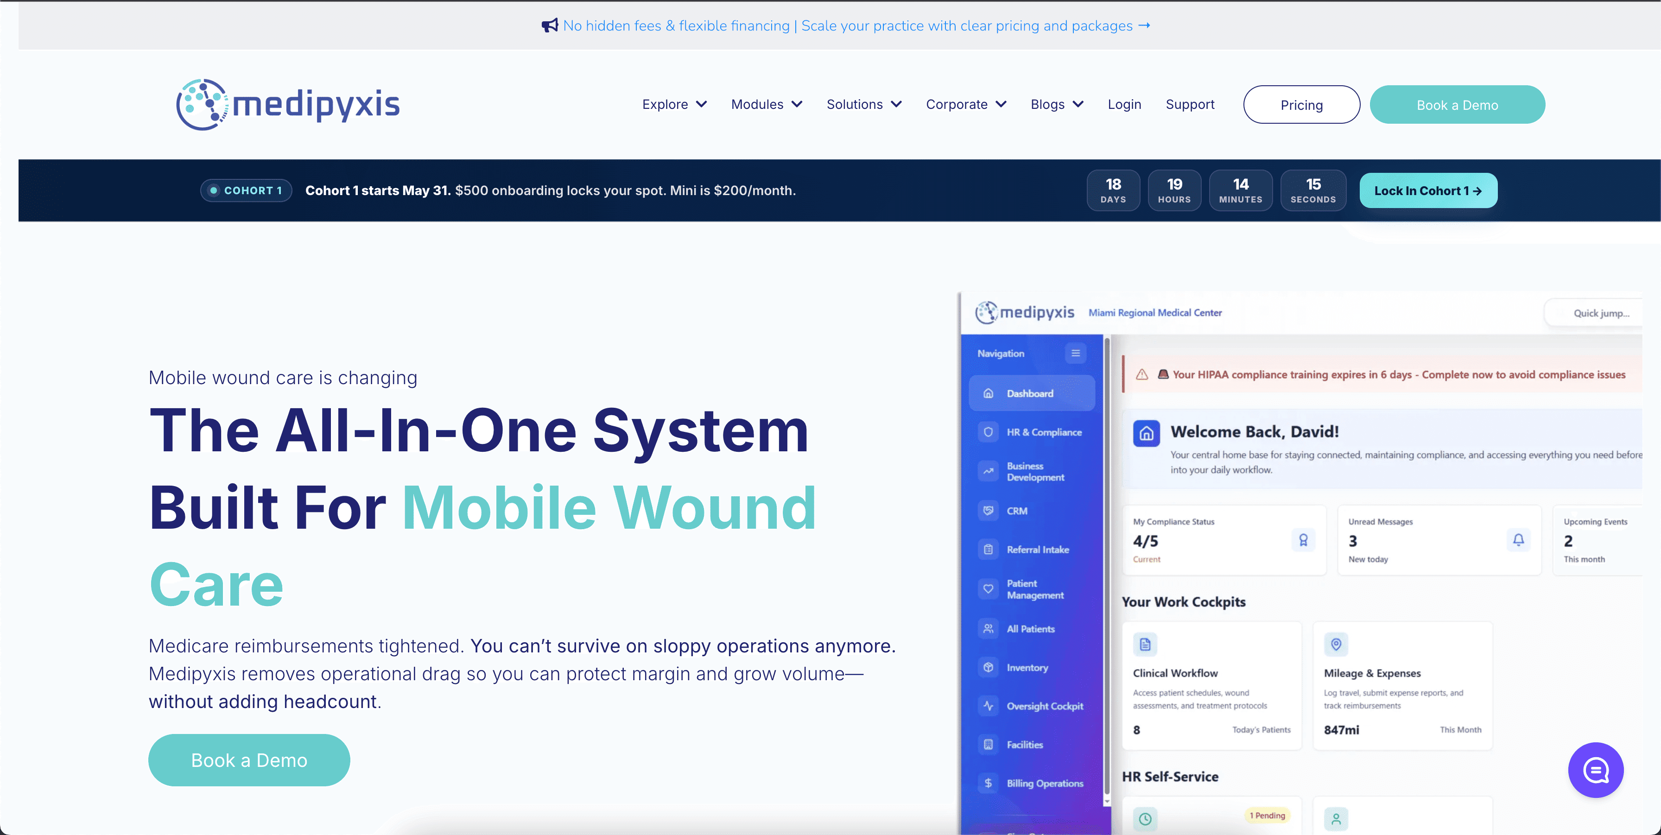This screenshot has height=835, width=1661.
Task: Click the hero Book a Demo button
Action: (249, 760)
